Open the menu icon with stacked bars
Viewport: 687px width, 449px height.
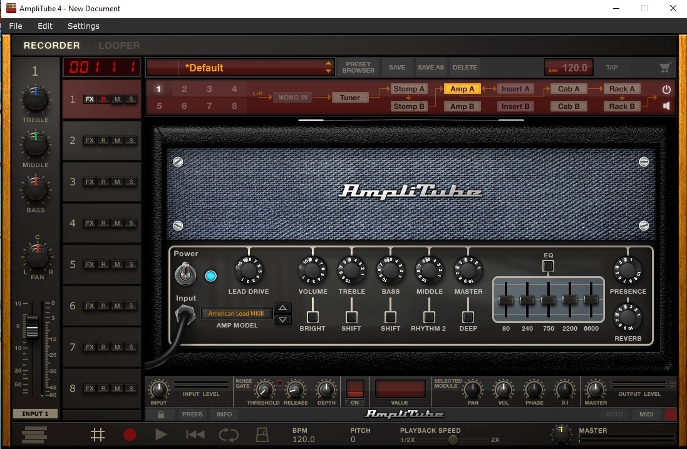click(x=34, y=435)
